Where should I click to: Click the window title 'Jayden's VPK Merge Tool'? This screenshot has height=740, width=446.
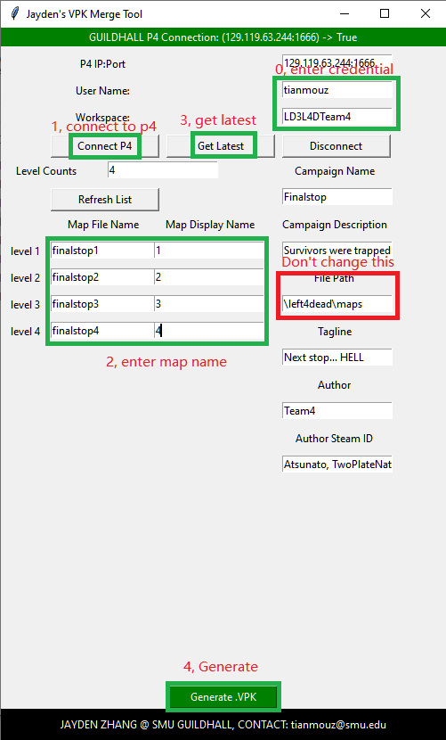85,14
